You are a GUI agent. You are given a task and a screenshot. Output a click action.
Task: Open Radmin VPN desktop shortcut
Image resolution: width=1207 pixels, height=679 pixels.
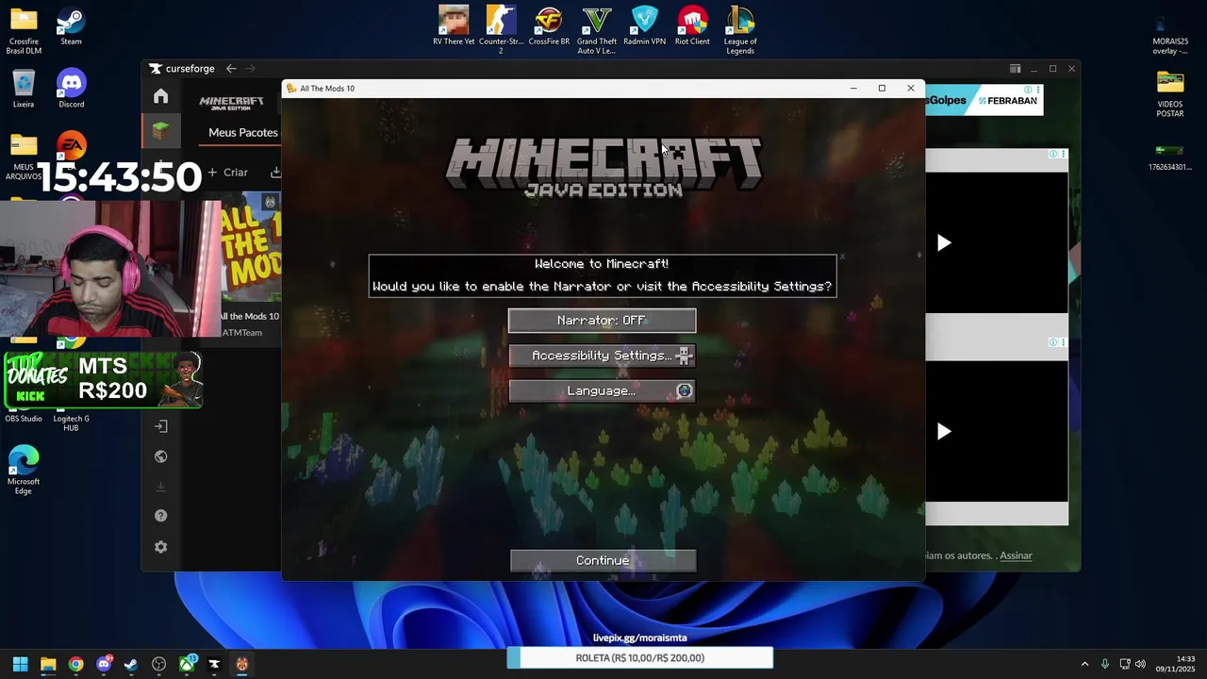pos(645,25)
